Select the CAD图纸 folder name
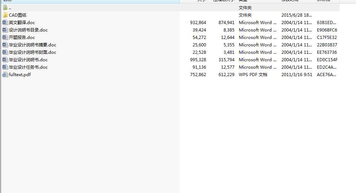Image resolution: width=356 pixels, height=193 pixels. tap(18, 15)
